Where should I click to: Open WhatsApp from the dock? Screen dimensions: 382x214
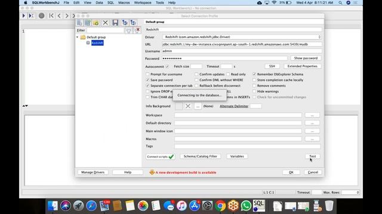tap(246, 206)
